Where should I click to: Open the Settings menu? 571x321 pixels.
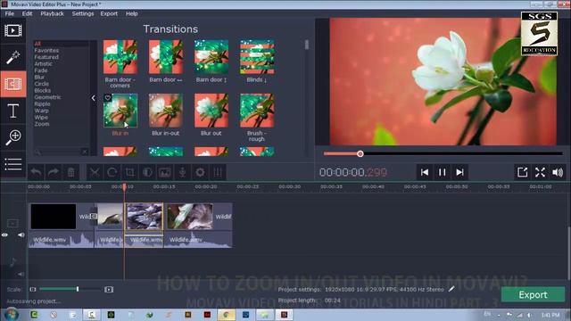pyautogui.click(x=83, y=13)
